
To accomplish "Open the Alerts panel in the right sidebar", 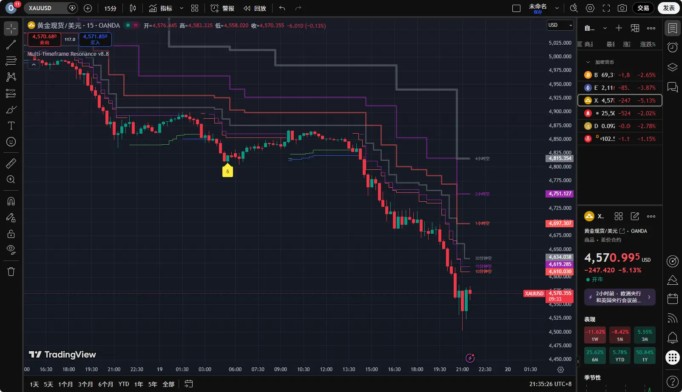I will point(673,48).
